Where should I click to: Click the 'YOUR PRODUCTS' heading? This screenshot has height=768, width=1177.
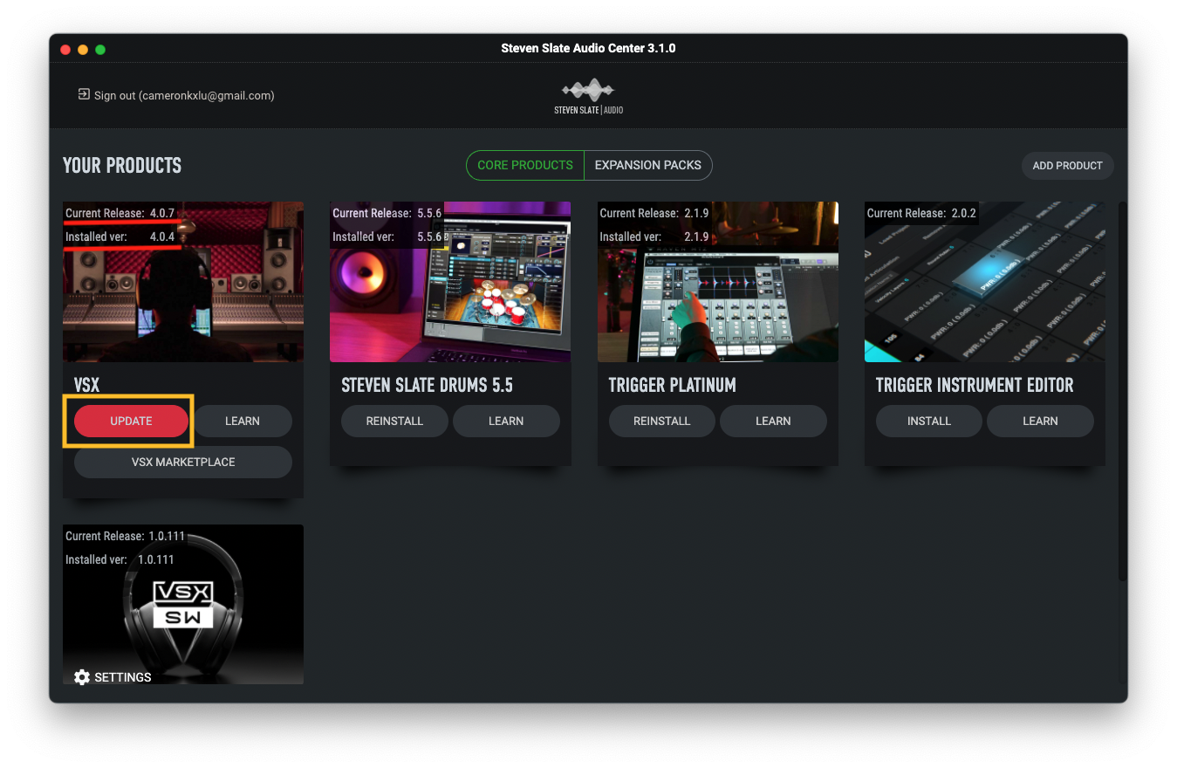click(x=122, y=165)
